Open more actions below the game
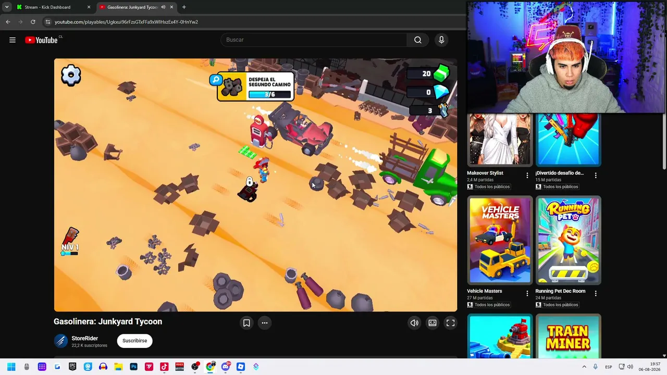667x375 pixels. pos(265,323)
